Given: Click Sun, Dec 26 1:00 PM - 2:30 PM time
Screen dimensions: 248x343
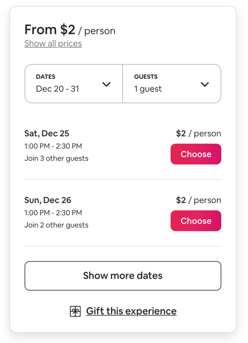Looking at the screenshot, I should (x=53, y=213).
